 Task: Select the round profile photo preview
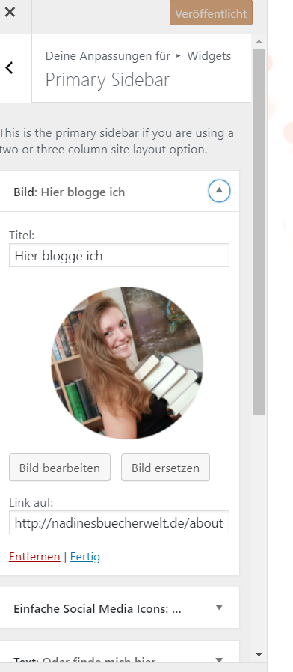point(127,363)
